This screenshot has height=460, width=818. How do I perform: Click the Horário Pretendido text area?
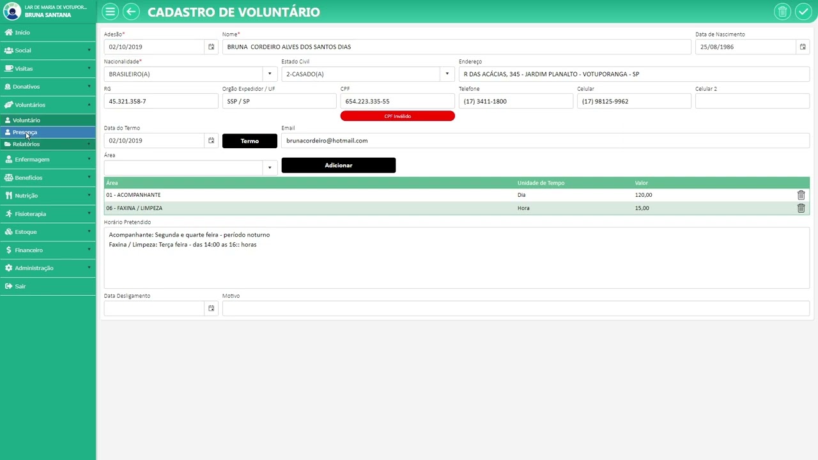pyautogui.click(x=456, y=262)
